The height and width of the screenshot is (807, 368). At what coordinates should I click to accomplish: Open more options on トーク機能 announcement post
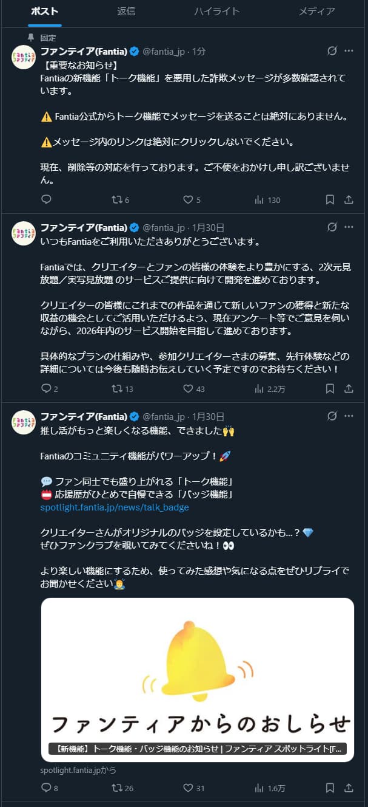click(349, 416)
